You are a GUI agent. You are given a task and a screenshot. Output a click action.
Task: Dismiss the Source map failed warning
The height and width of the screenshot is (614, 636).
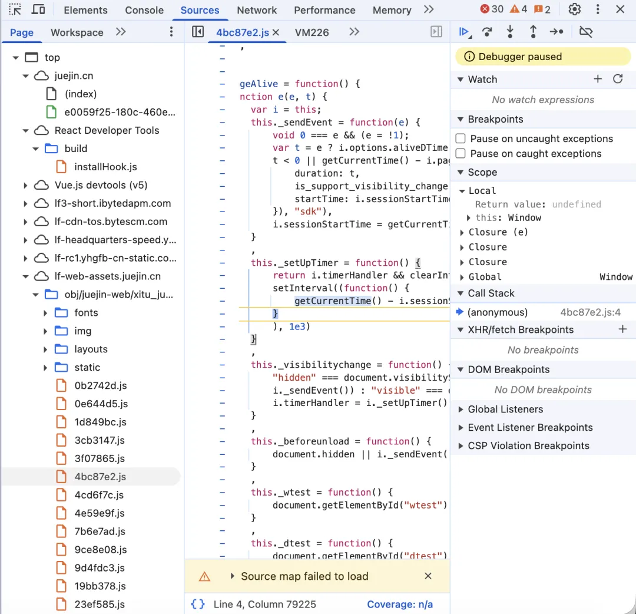pyautogui.click(x=428, y=576)
